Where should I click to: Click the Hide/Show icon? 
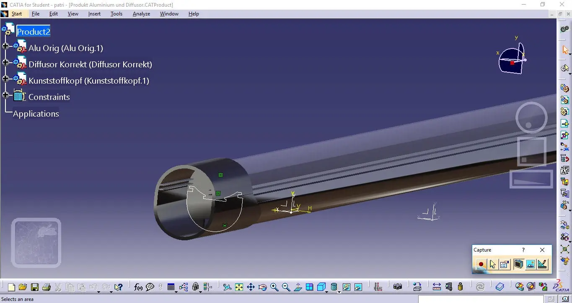tap(347, 287)
